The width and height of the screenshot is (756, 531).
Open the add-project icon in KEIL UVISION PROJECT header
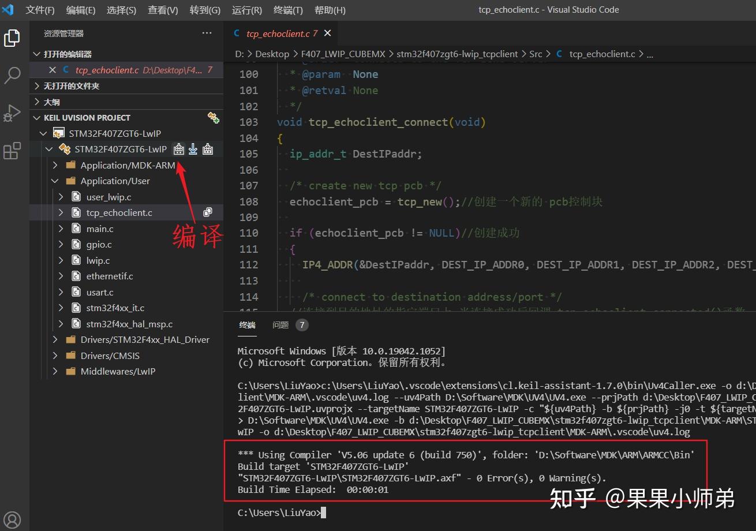[x=213, y=118]
